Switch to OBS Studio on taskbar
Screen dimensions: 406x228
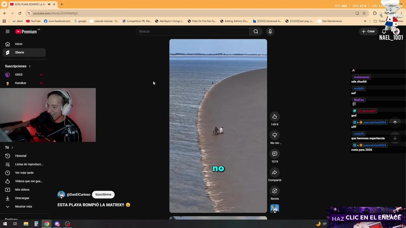point(68,224)
